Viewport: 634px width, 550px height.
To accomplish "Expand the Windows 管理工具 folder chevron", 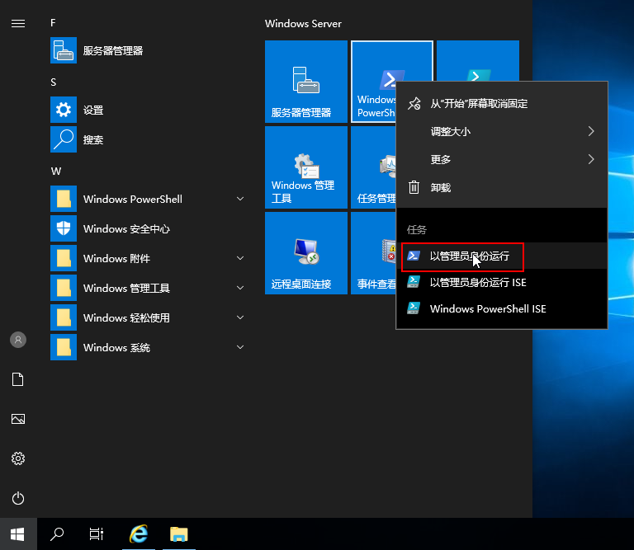I will (x=240, y=288).
